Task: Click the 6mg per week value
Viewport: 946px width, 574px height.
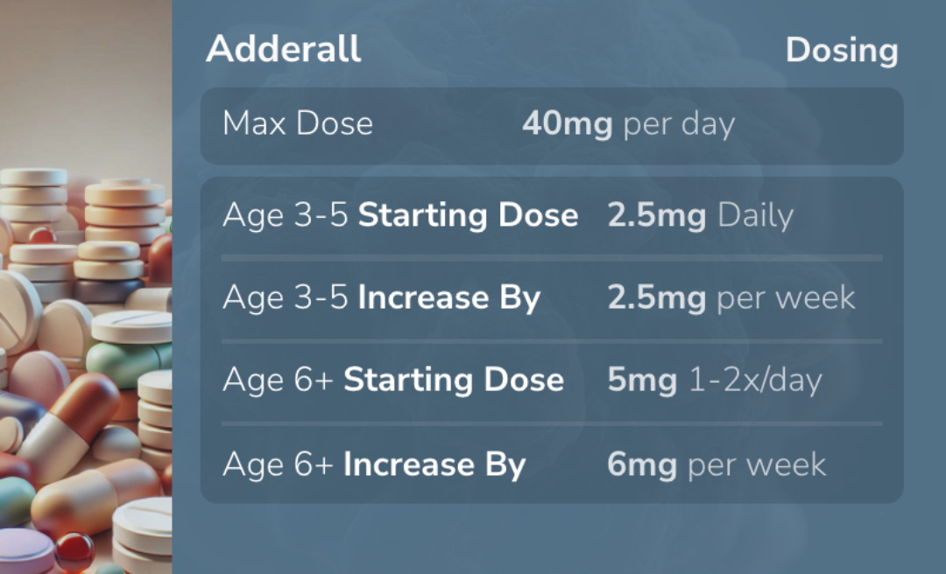Action: [717, 465]
